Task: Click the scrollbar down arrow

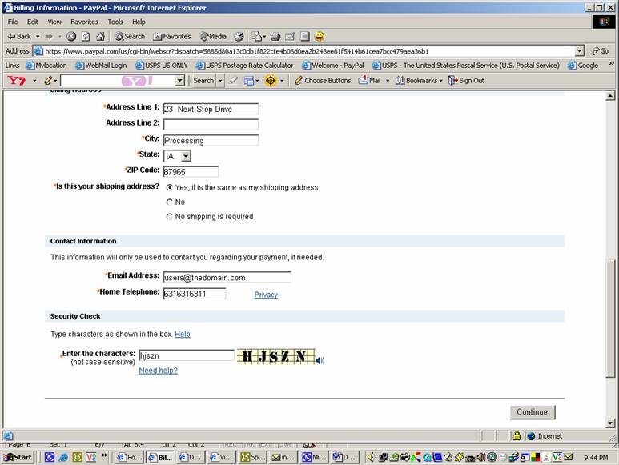Action: point(610,423)
